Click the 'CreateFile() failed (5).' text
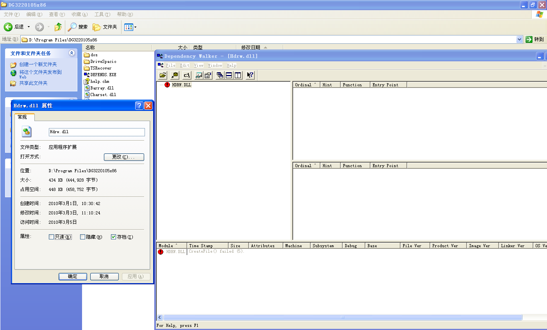 216,252
